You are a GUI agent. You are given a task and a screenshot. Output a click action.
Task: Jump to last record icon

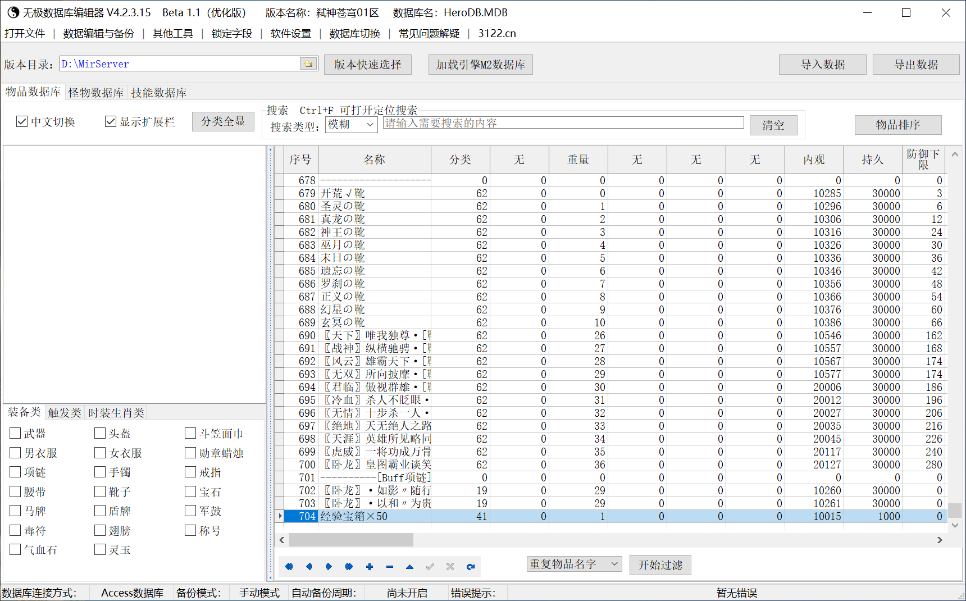349,567
